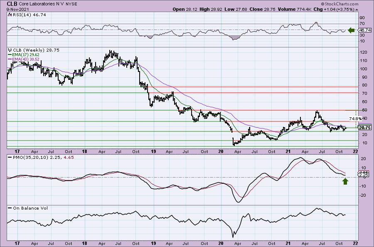
Task: Click 30 on the RSI axis
Action: point(362,35)
